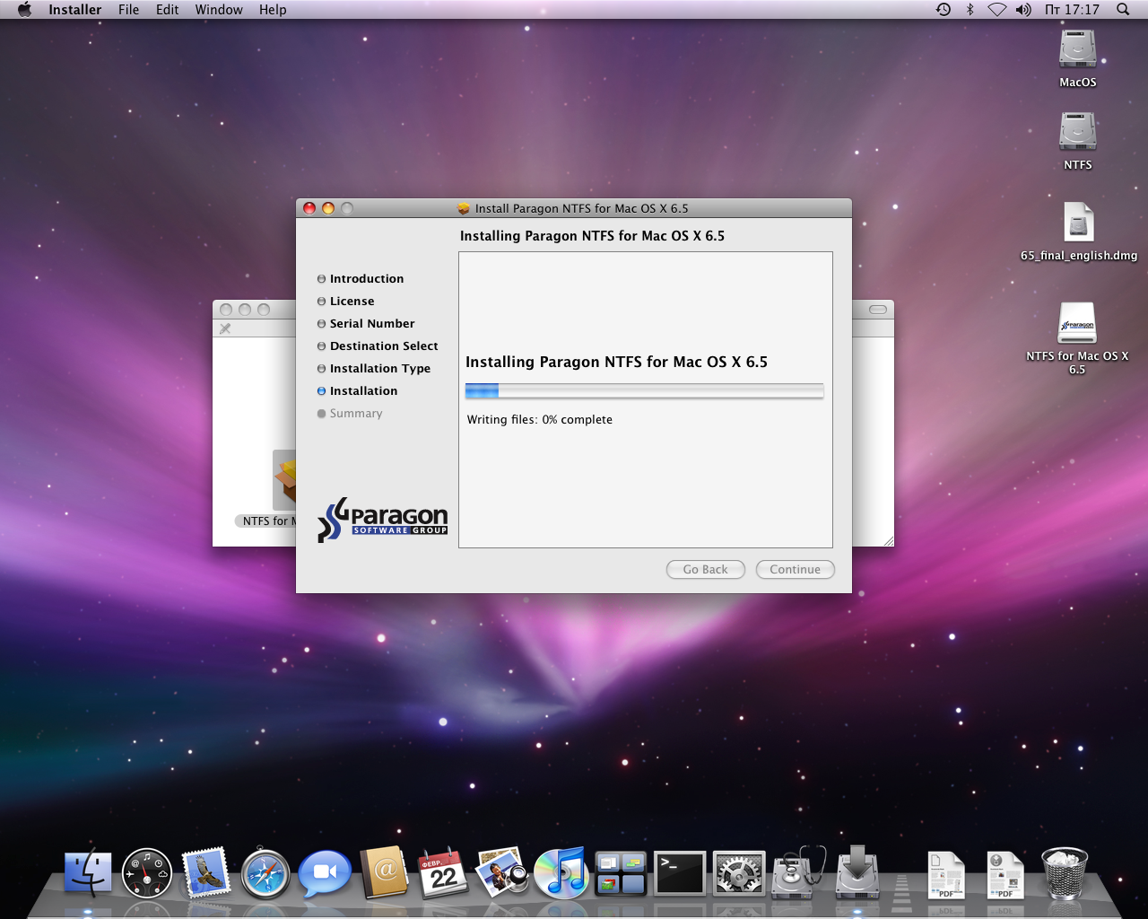Open Address Book in the Dock
Image resolution: width=1148 pixels, height=919 pixels.
384,873
